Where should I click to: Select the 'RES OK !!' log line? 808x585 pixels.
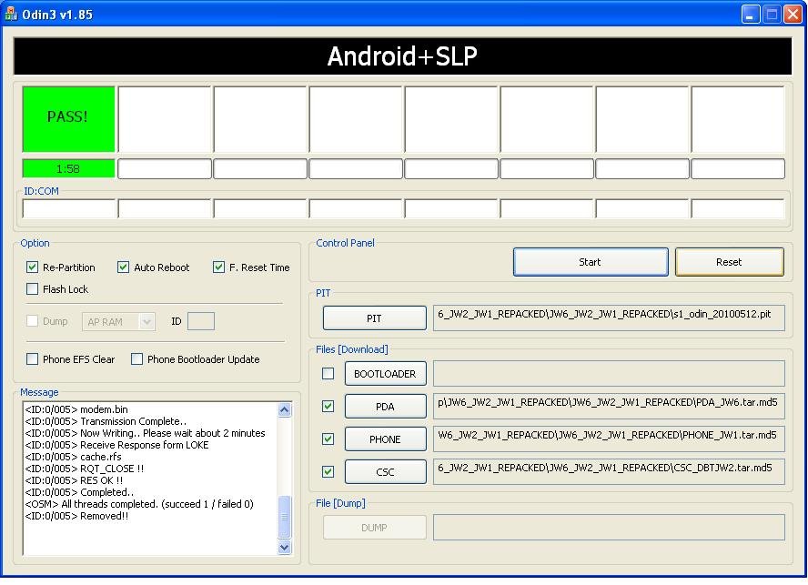tap(74, 480)
